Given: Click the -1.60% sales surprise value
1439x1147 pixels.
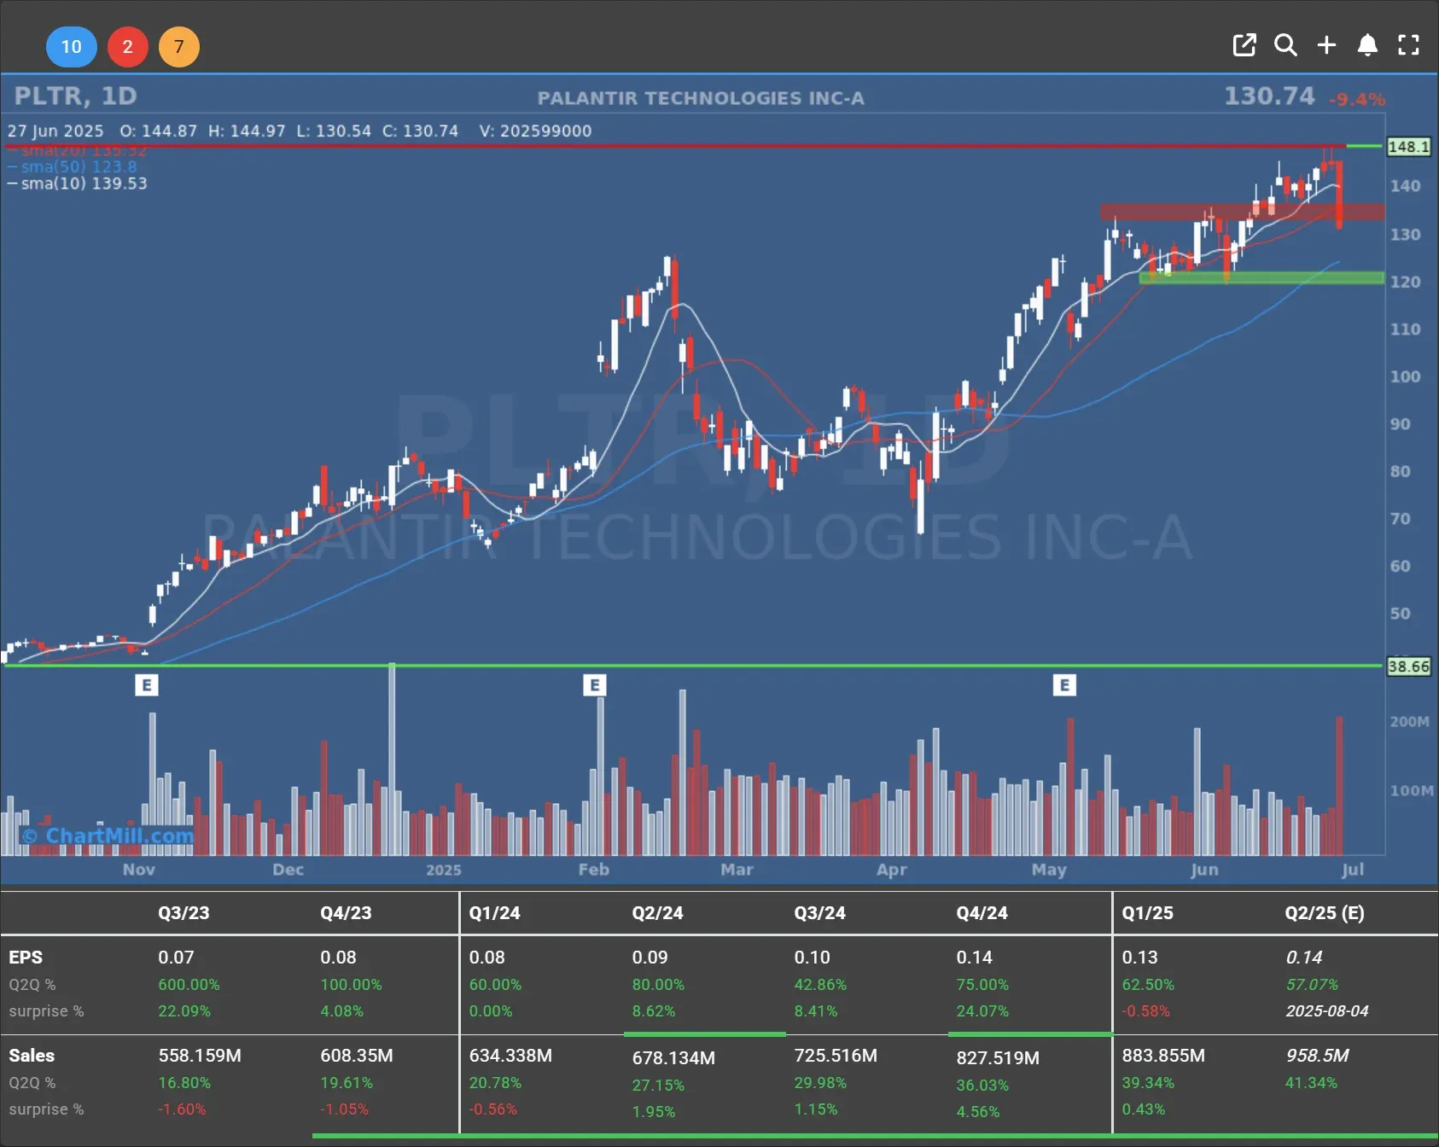Looking at the screenshot, I should click(182, 1109).
